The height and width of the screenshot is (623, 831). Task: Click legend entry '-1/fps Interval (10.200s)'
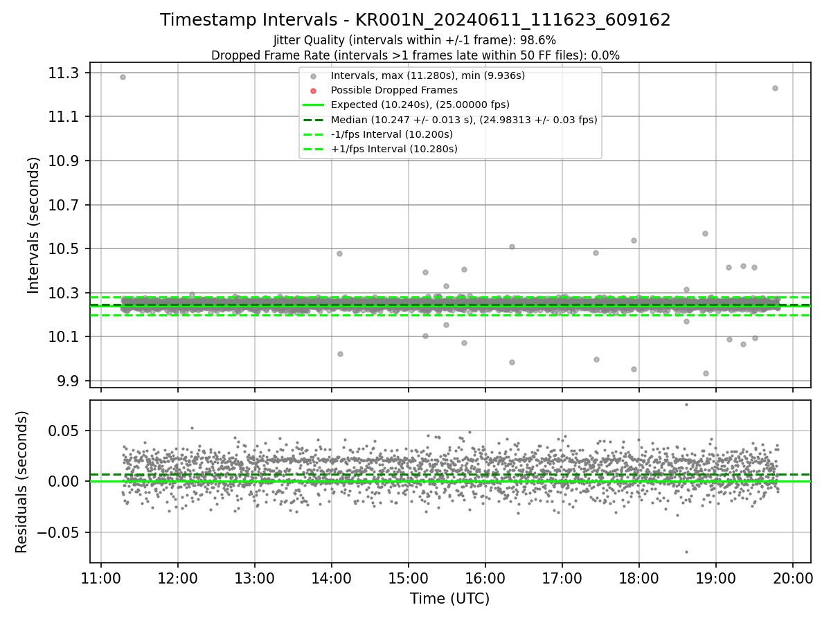[x=392, y=134]
